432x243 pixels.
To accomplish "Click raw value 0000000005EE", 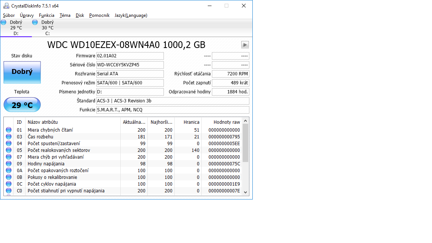I will coord(224,143).
